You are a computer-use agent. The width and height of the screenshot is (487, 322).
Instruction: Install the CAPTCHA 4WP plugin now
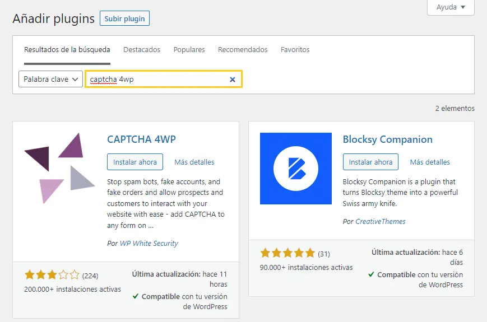[x=135, y=162]
